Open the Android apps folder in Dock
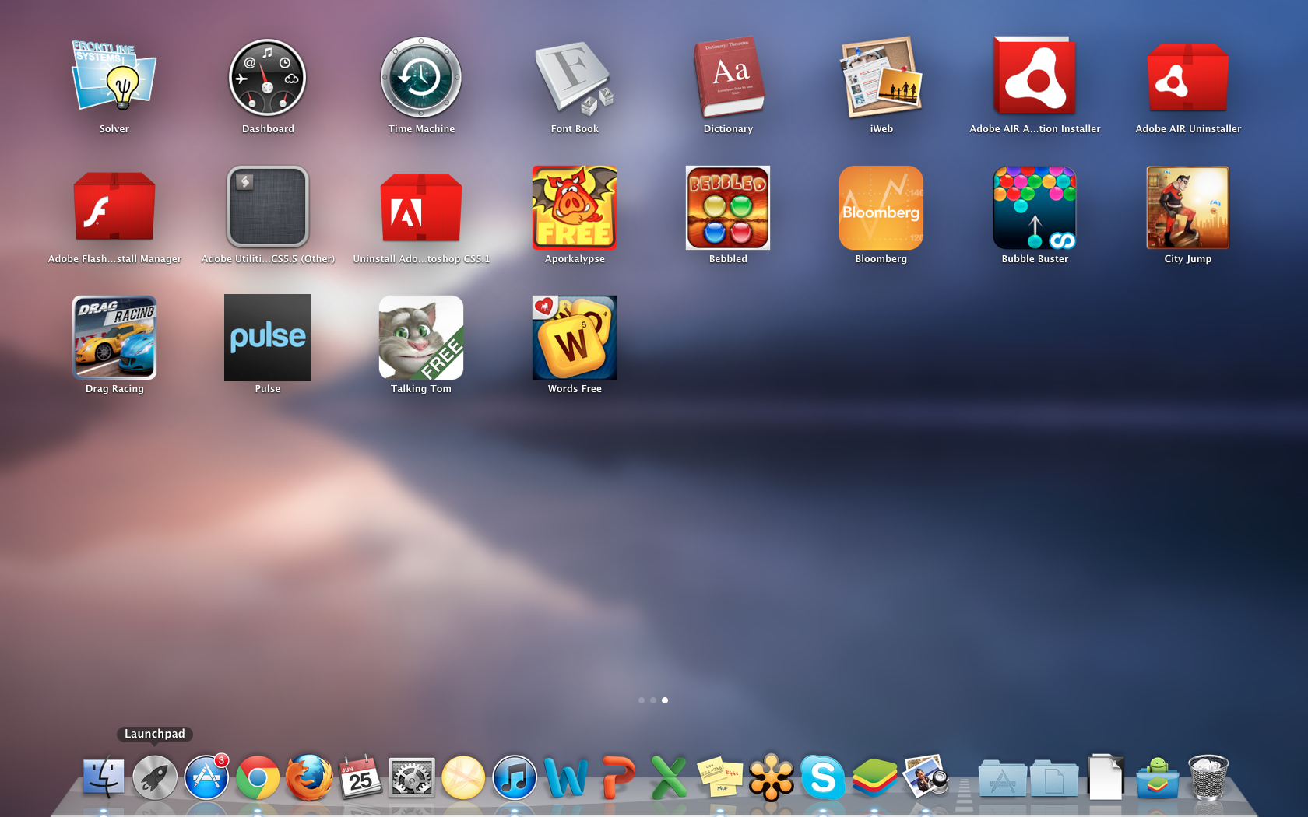 1157,777
